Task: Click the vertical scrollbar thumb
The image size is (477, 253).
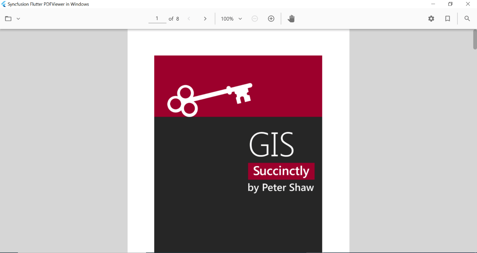Action: pos(475,40)
